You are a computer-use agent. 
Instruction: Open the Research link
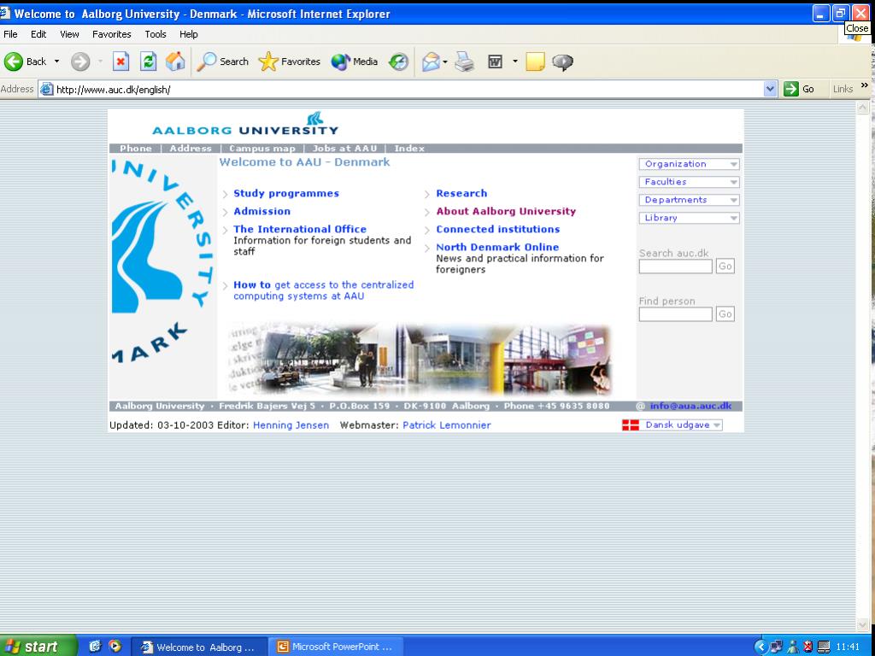point(461,193)
